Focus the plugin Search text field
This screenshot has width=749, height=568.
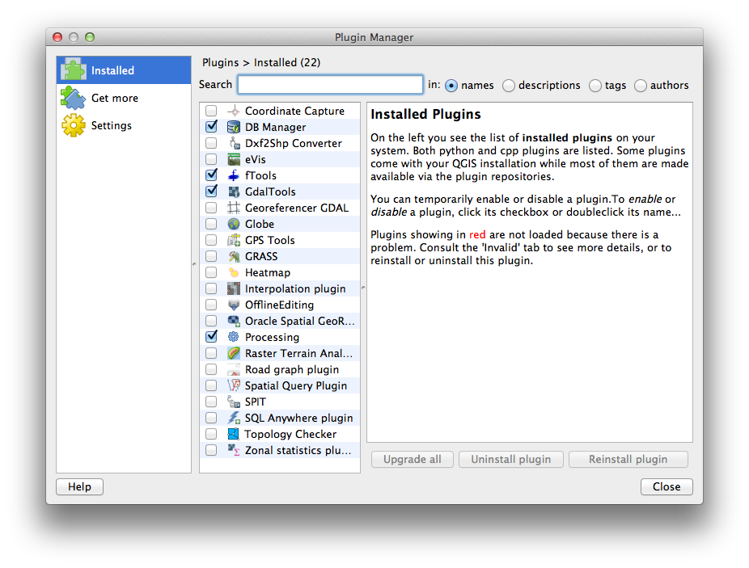click(x=330, y=85)
